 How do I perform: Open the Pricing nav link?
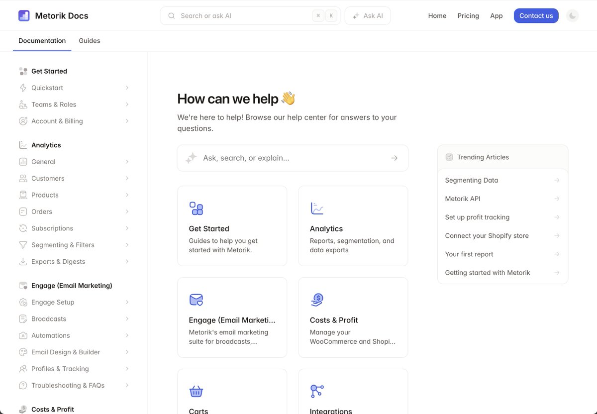[x=468, y=16]
